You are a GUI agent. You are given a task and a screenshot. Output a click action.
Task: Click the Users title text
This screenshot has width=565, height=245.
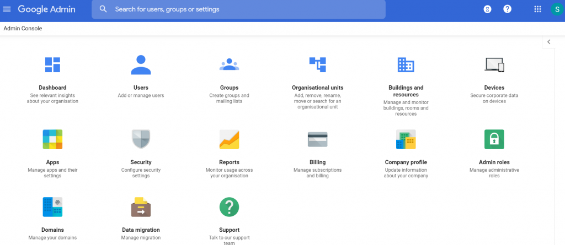pos(141,88)
